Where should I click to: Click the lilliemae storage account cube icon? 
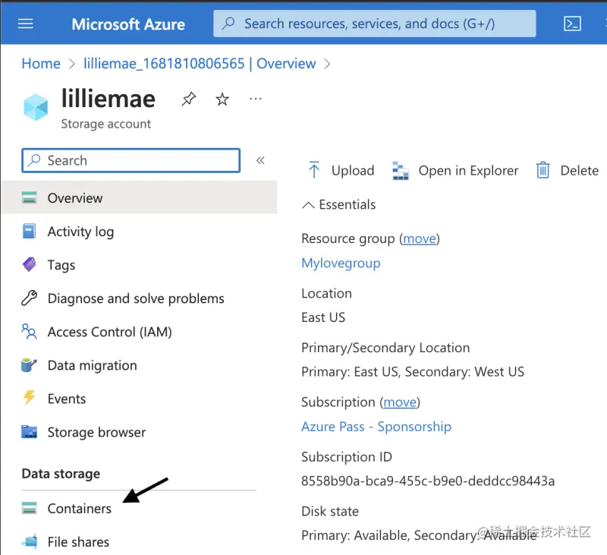[36, 107]
